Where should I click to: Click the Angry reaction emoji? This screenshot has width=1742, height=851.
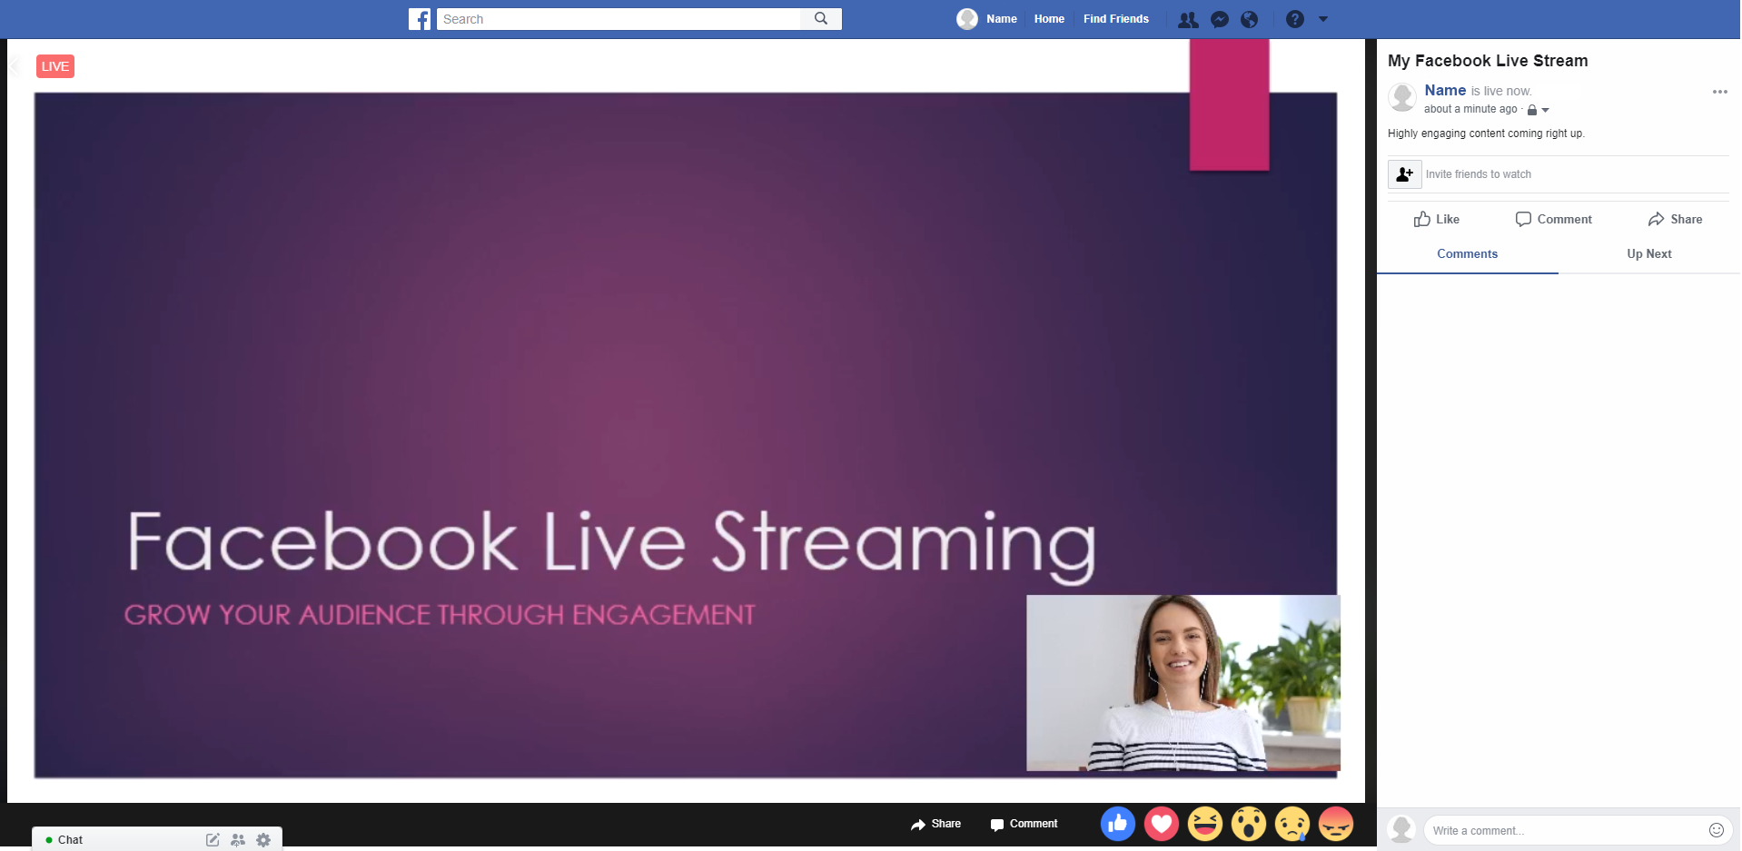click(x=1336, y=824)
